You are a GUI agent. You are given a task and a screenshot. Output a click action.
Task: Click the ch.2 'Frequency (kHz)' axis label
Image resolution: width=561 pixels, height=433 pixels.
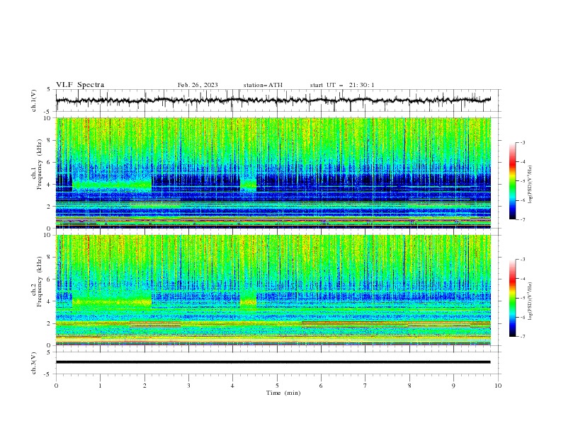[40, 282]
